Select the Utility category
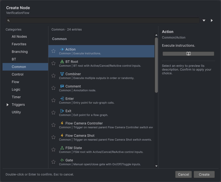 point(25,112)
